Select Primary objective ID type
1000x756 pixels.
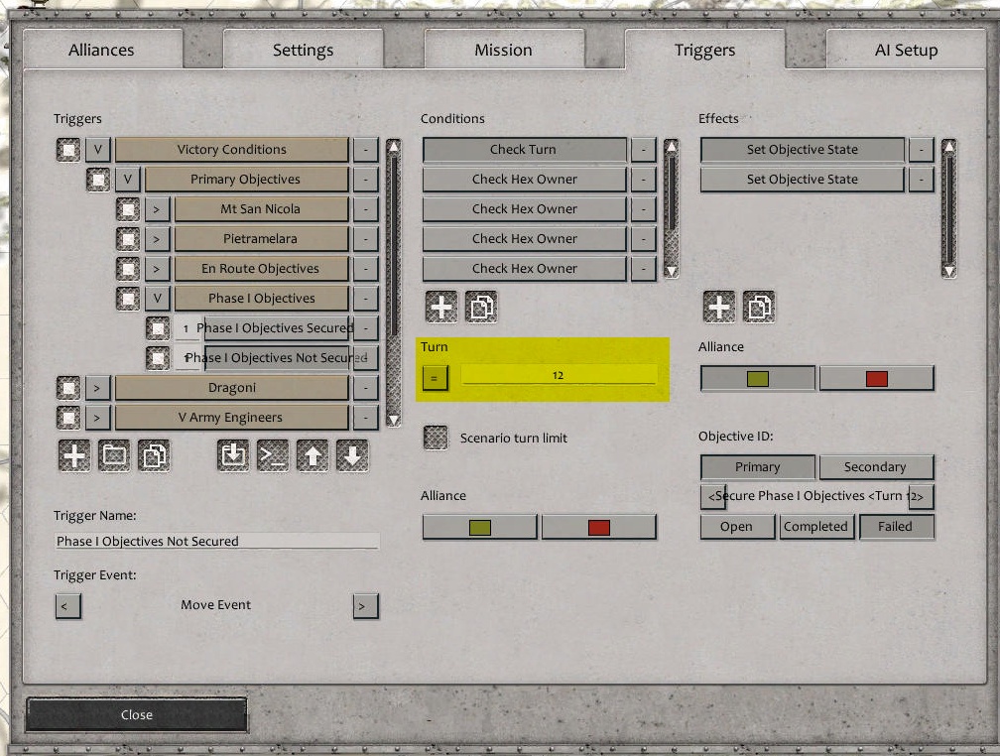[758, 467]
